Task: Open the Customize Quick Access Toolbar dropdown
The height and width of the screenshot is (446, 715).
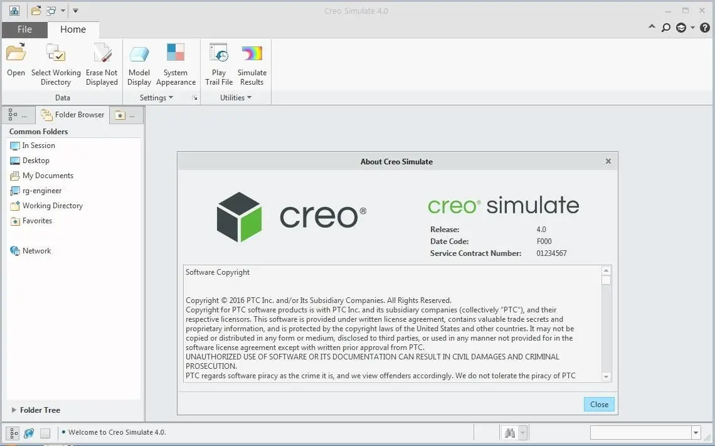Action: 76,11
